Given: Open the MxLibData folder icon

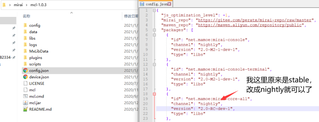Looking at the screenshot, I should click(25, 51).
